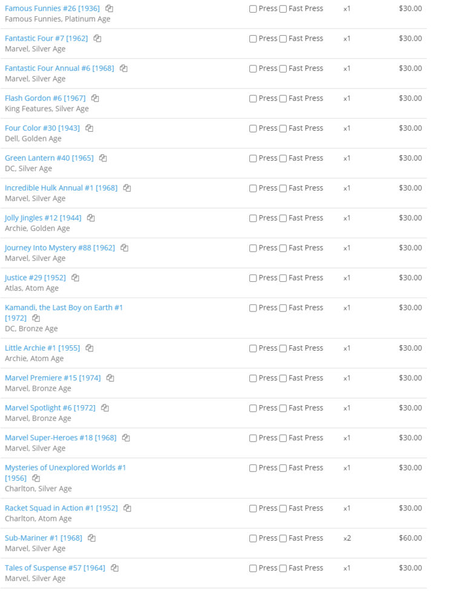Click copy icon beside Flash Gordon #6

(95, 98)
